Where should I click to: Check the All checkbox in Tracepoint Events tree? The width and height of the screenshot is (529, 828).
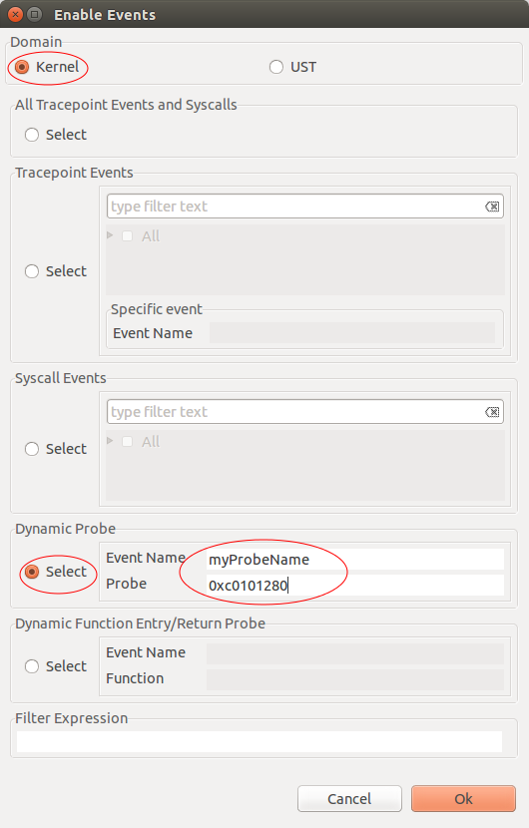(128, 236)
